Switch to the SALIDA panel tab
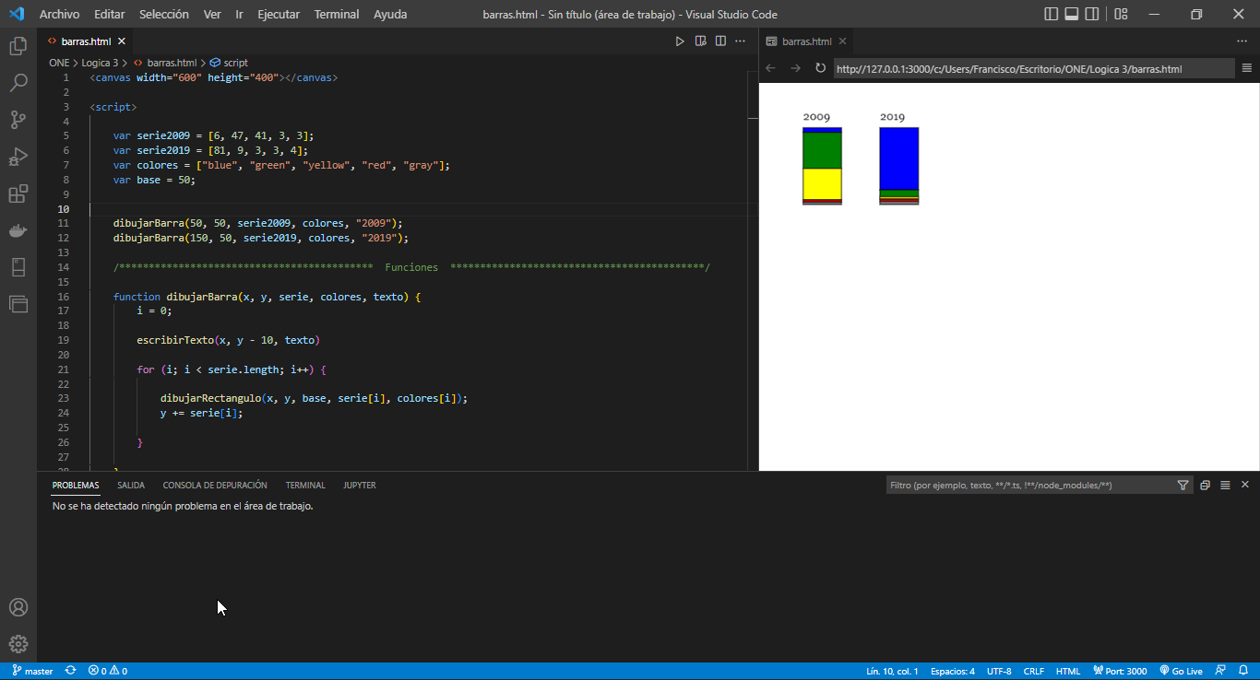This screenshot has width=1260, height=680. (x=131, y=485)
